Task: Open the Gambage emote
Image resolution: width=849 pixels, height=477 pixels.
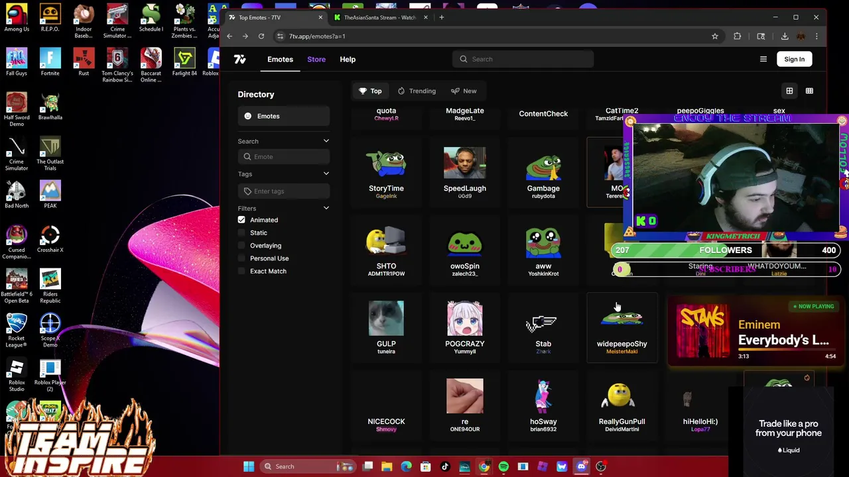Action: (x=543, y=173)
